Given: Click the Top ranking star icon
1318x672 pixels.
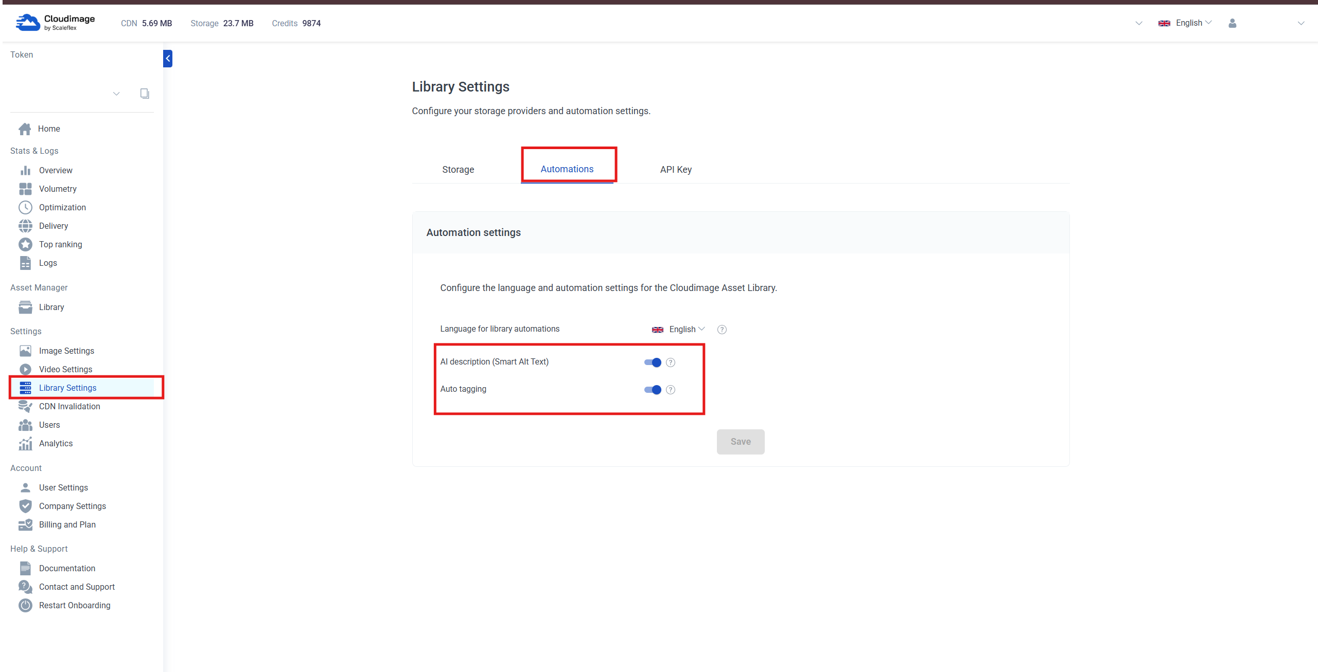Looking at the screenshot, I should point(25,244).
